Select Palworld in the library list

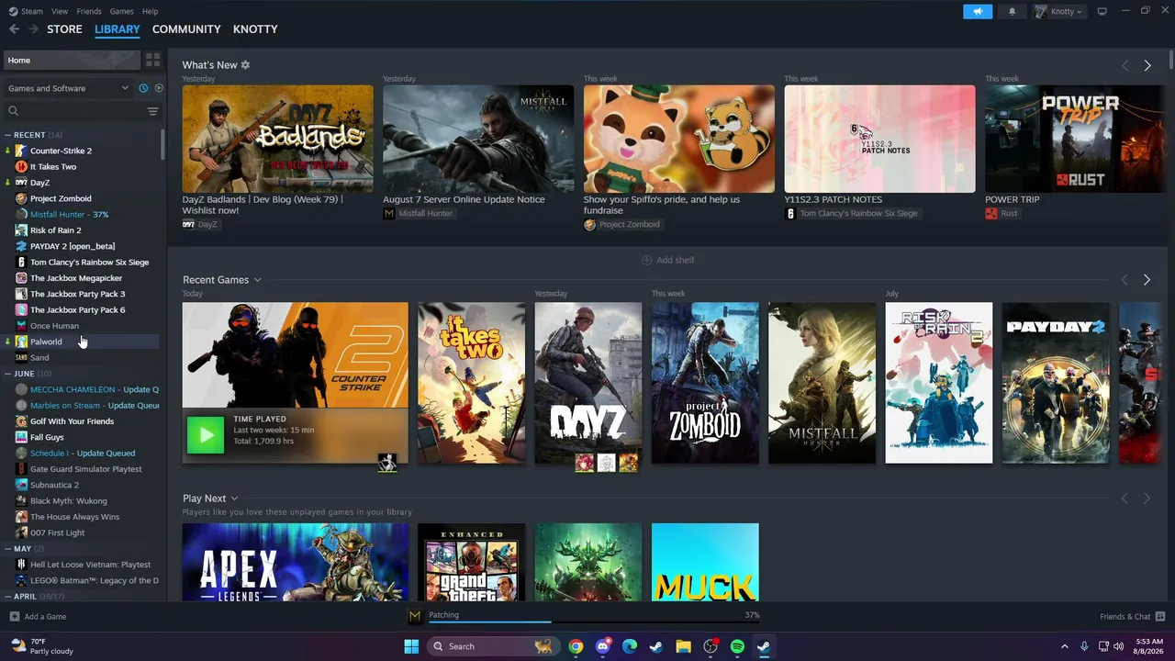[x=81, y=342]
